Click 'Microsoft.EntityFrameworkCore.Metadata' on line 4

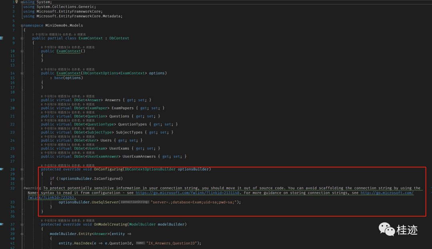tap(79, 16)
